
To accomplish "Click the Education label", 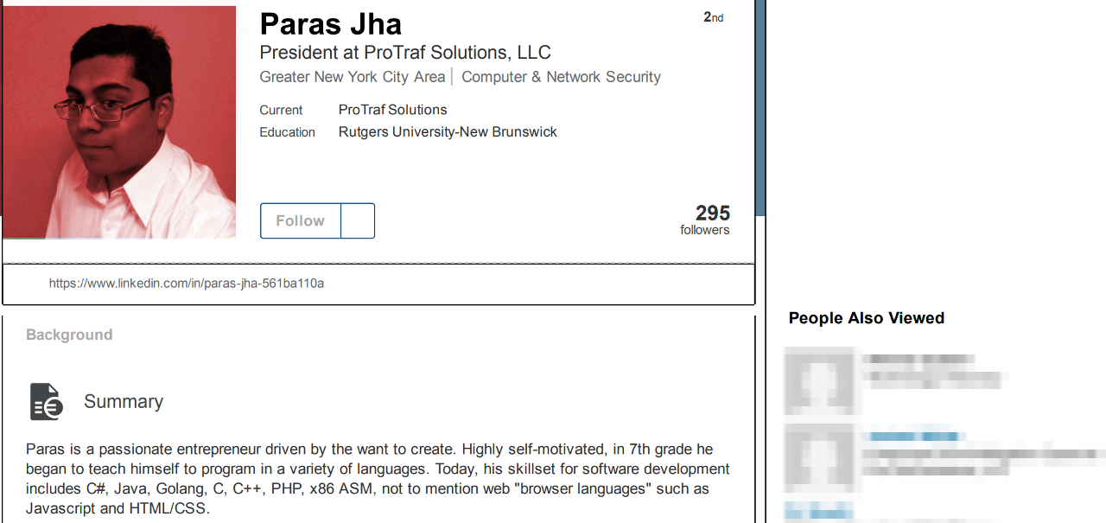I will coord(288,133).
